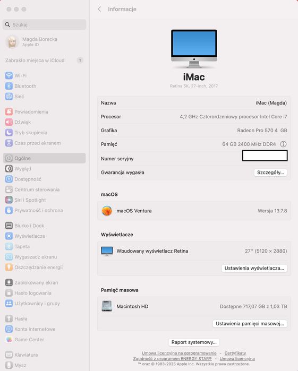Open Zabrakło miejsca w iCloud notice
The image size is (298, 371).
tap(44, 61)
